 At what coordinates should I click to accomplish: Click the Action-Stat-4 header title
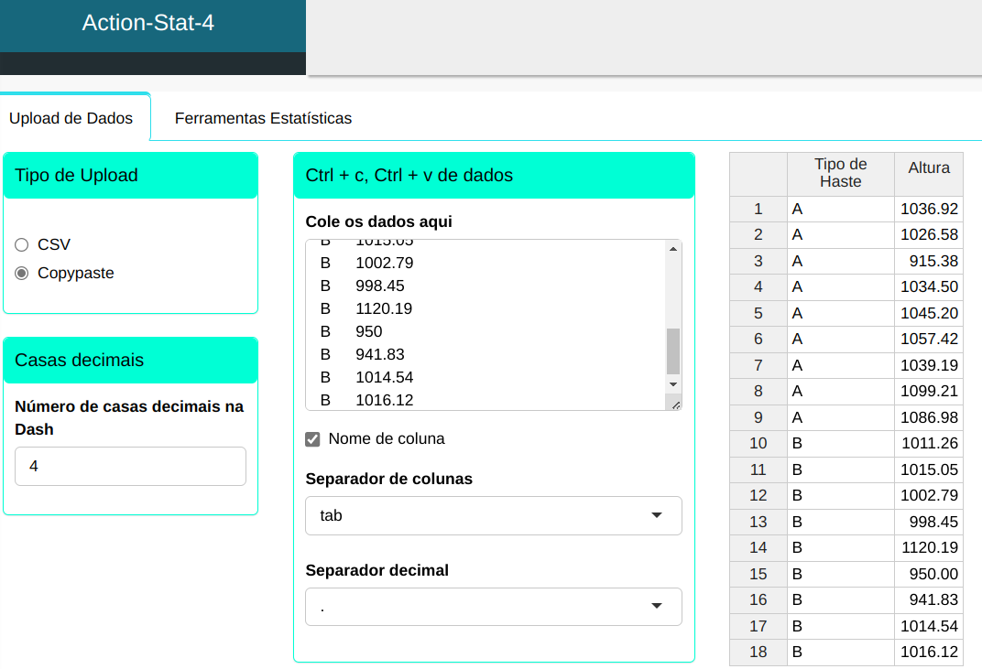point(148,23)
